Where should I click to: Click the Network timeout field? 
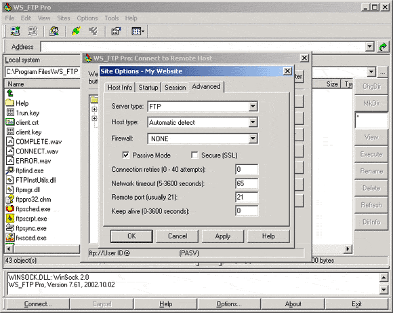247,183
